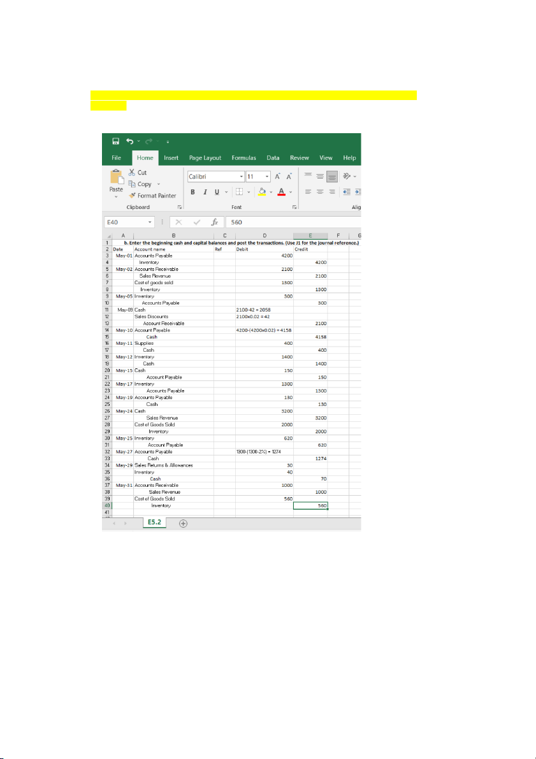This screenshot has width=536, height=759.
Task: Increase font size with larger A icon
Action: (279, 177)
